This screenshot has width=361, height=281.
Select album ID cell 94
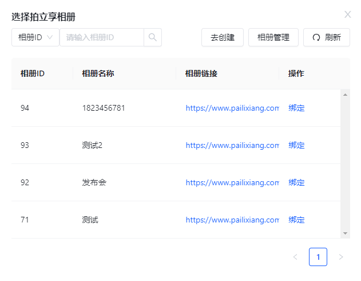[x=25, y=108]
